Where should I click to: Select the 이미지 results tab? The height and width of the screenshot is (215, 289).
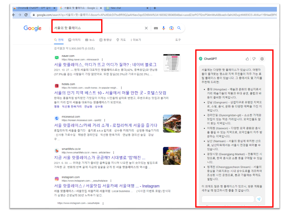pos(75,40)
